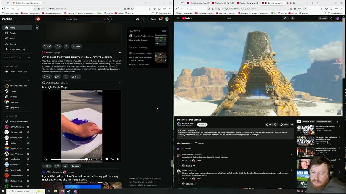The height and width of the screenshot is (194, 346).
Task: Open comments on Invisible Library post
Action: click(57, 77)
